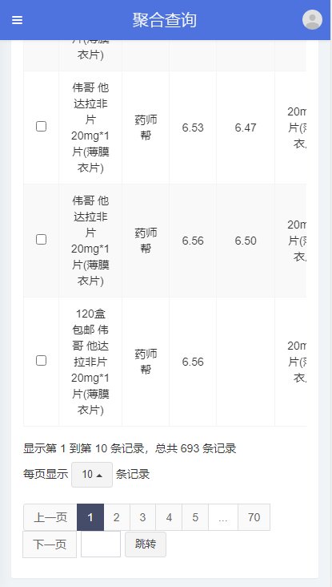Open the hamburger menu icon

click(x=17, y=20)
